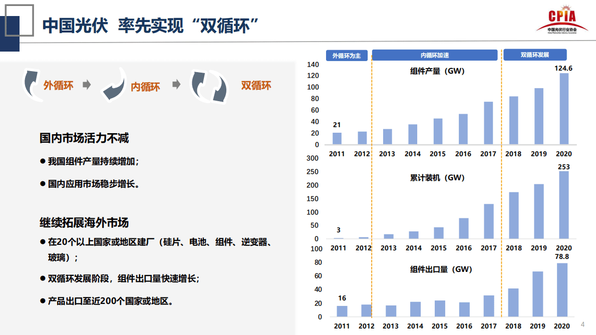The image size is (596, 335).
Task: Toggle the 外循环为主 stage label
Action: click(348, 55)
